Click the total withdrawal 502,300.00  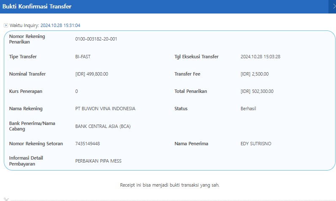[257, 91]
